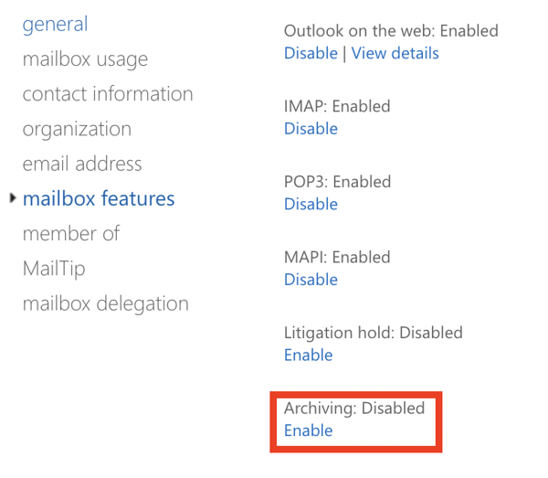Open mailbox delegation settings
Image resolution: width=548 pixels, height=478 pixels.
point(106,303)
